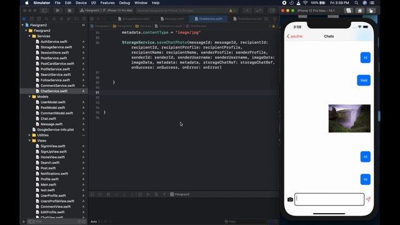
Task: Open the Auto variables view dropdown
Action: click(x=96, y=221)
